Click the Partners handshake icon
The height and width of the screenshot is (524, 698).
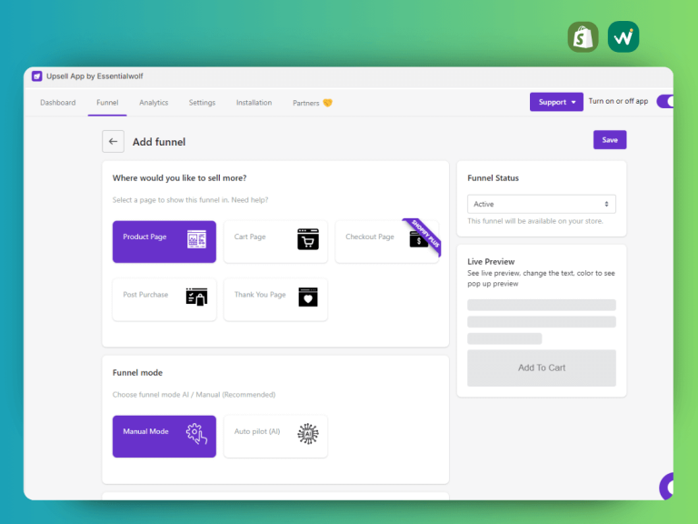(x=327, y=103)
